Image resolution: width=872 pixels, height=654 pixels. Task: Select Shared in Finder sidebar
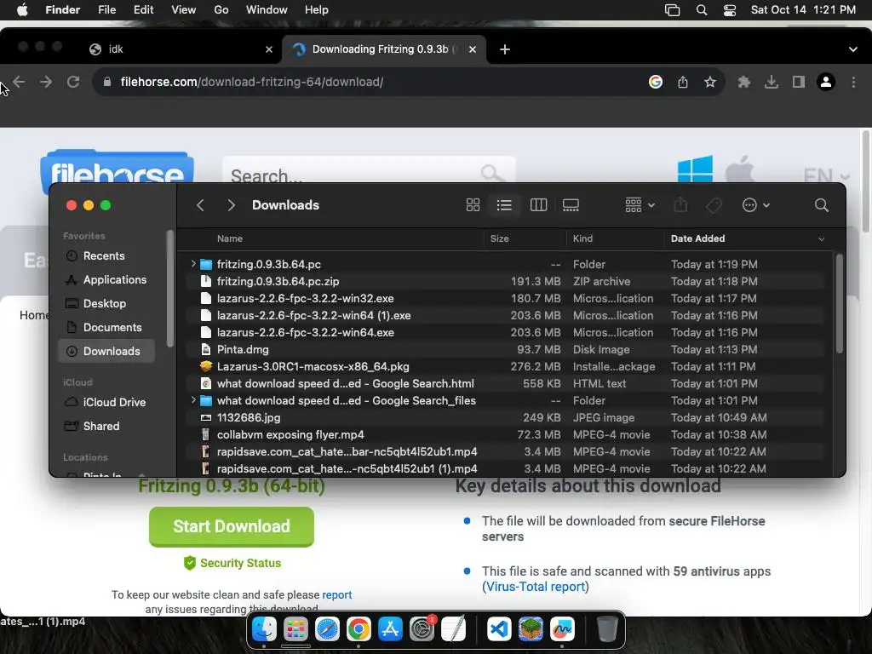pyautogui.click(x=106, y=426)
